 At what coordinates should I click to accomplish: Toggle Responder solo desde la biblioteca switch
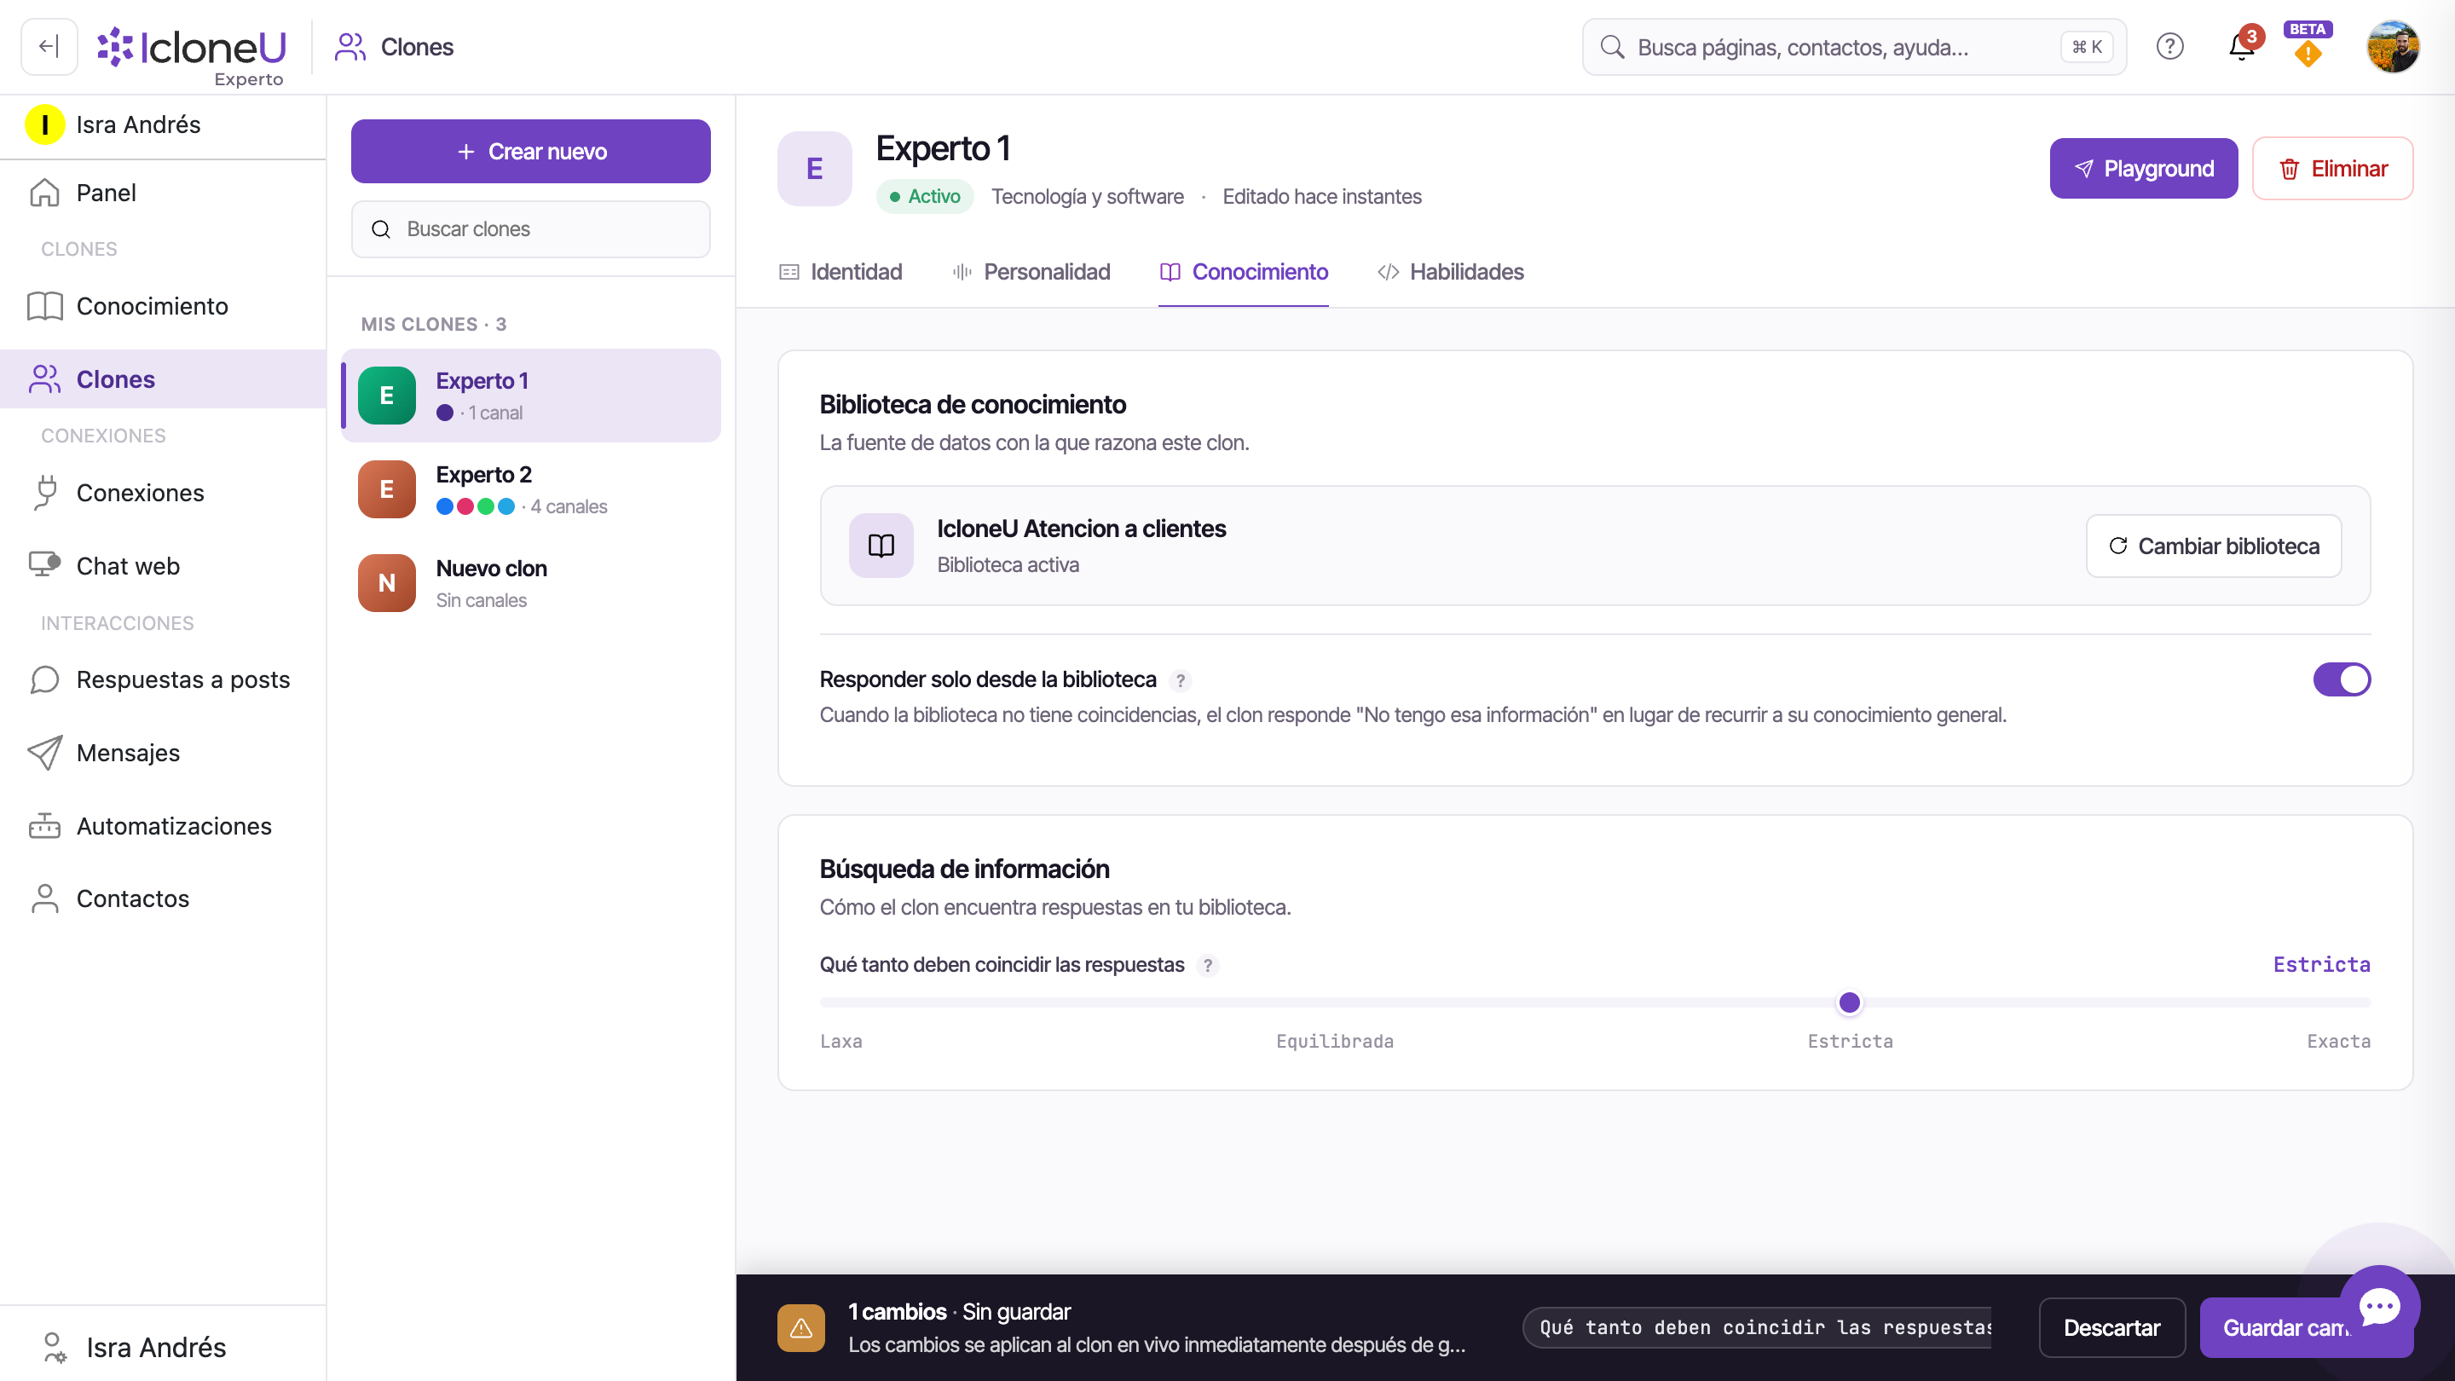tap(2342, 679)
